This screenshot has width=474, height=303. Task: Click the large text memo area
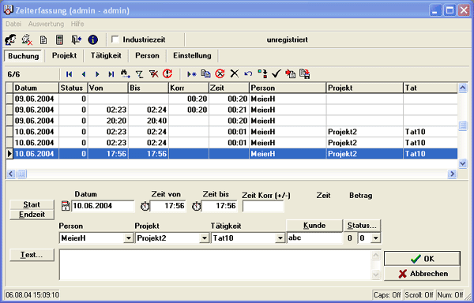pos(215,264)
